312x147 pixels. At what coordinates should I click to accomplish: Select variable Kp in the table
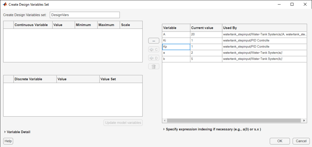pos(176,47)
